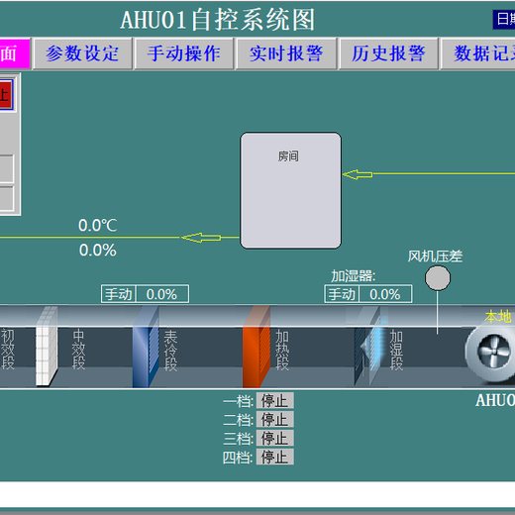The height and width of the screenshot is (515, 515).
Task: Open the 数据记录 tab
Action: point(478,53)
